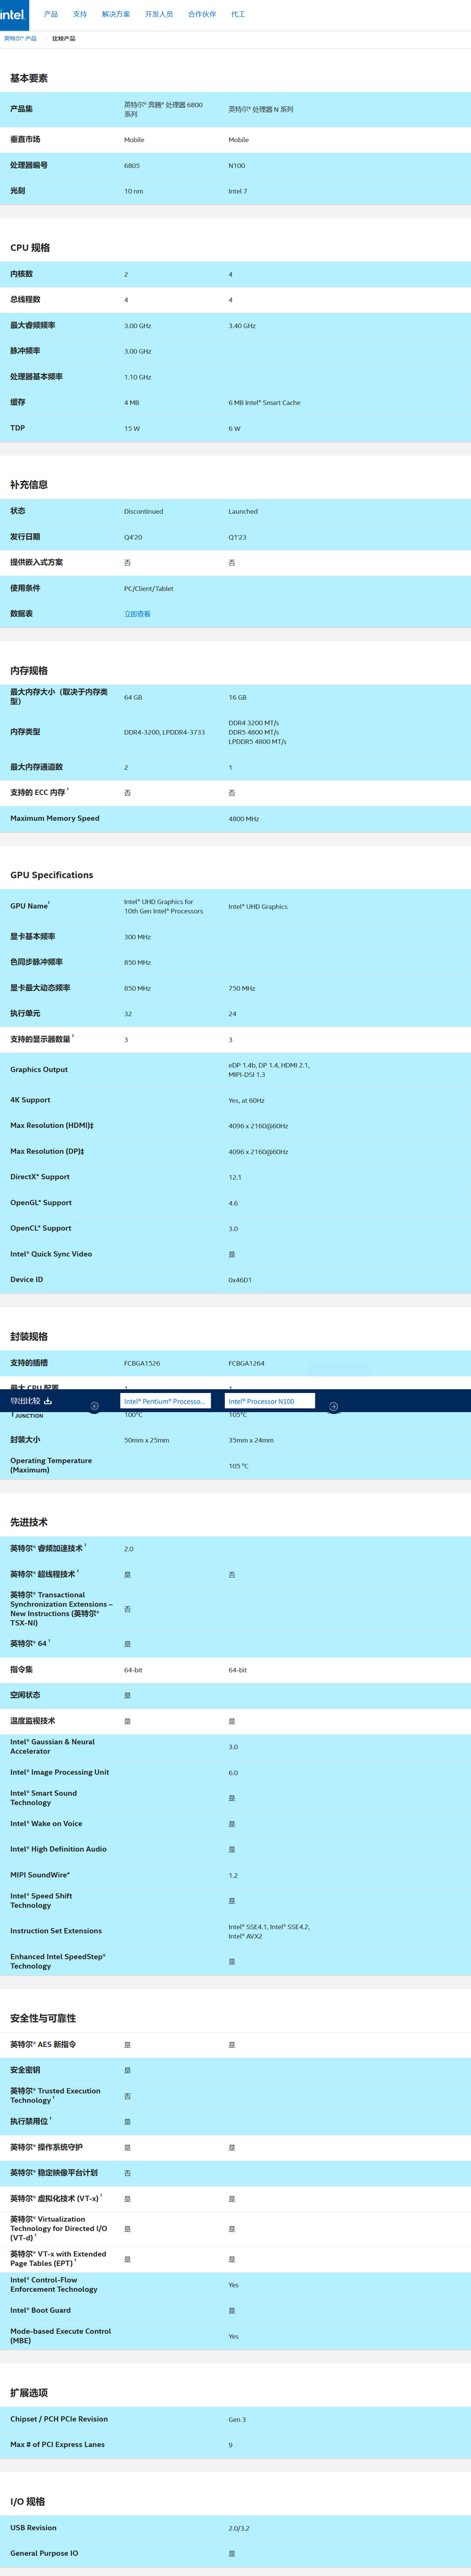This screenshot has height=2576, width=471.
Task: Click the cache value 6 MB Intel Smart Cache
Action: tap(264, 403)
